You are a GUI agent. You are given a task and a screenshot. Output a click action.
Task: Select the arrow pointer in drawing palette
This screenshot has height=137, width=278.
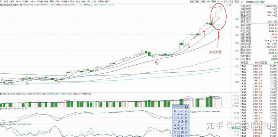(x=175, y=111)
